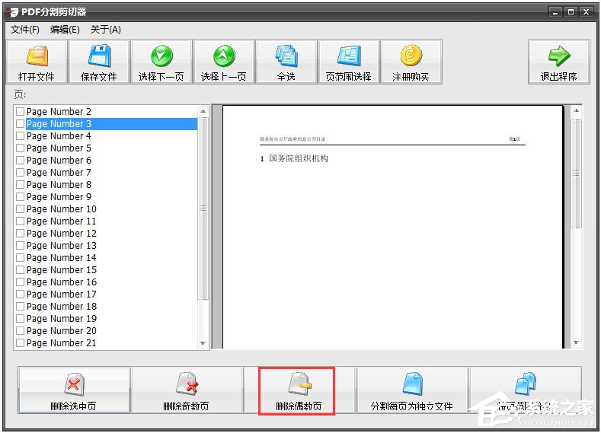Open the 编辑(E) menu
The height and width of the screenshot is (433, 601).
[65, 30]
